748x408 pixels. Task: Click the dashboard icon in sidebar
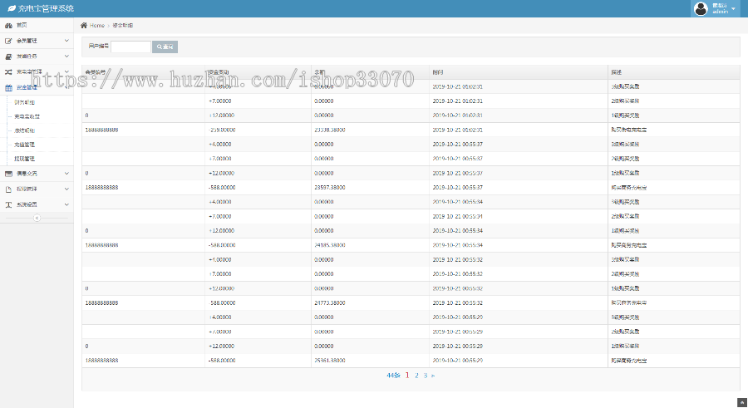click(8, 25)
